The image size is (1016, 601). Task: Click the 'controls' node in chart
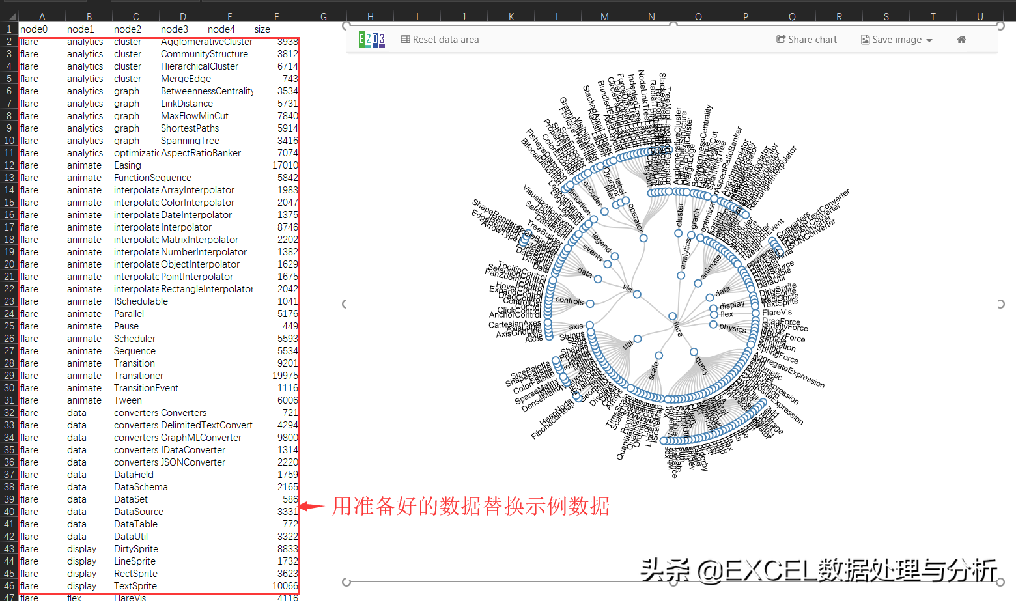coord(590,303)
